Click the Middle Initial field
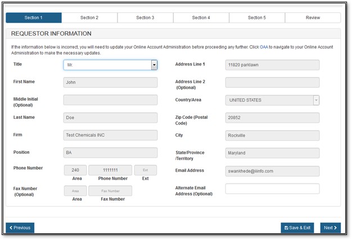 [x=110, y=100]
